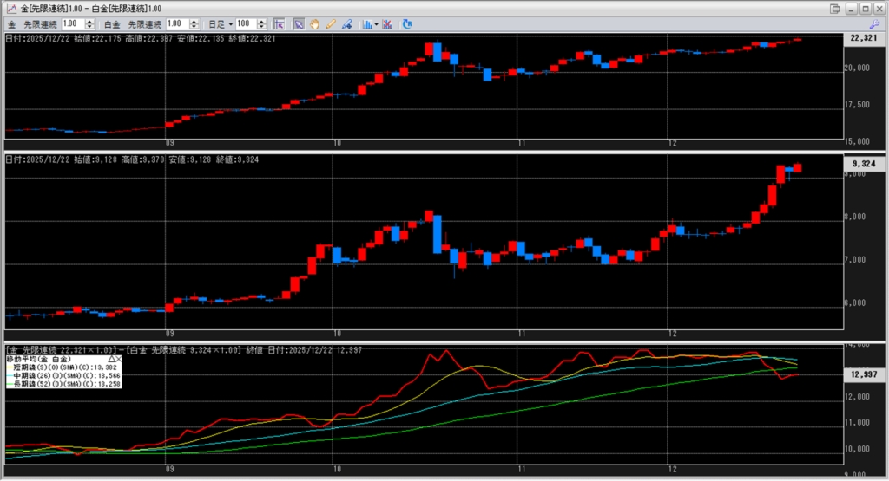Adjust the bar count 100 spinner

tap(262, 24)
